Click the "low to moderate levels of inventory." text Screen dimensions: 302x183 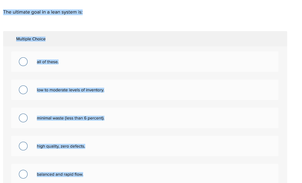(x=70, y=90)
